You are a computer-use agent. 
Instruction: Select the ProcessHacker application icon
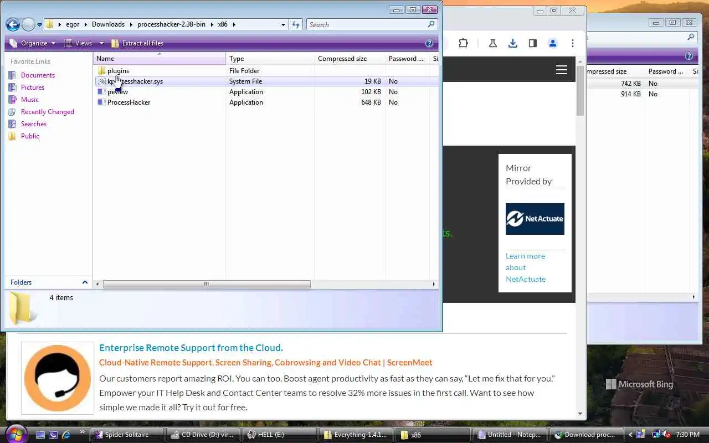coord(102,102)
